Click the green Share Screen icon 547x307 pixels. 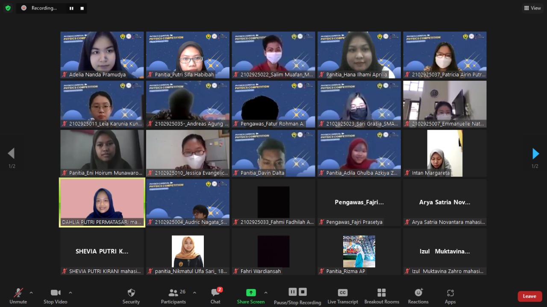(x=251, y=292)
